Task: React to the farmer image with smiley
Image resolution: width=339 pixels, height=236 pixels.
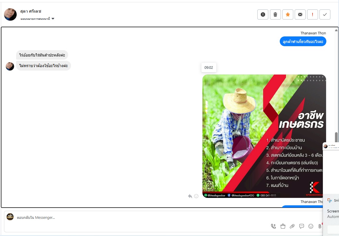Action: (x=196, y=196)
